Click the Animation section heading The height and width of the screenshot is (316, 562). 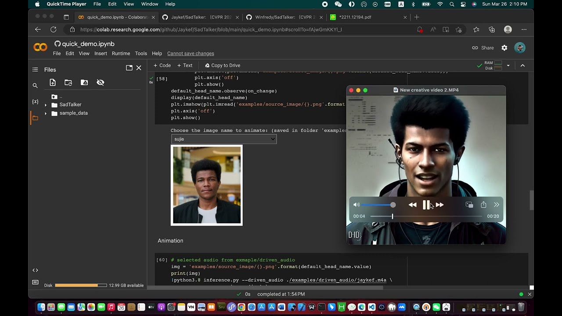pyautogui.click(x=170, y=241)
